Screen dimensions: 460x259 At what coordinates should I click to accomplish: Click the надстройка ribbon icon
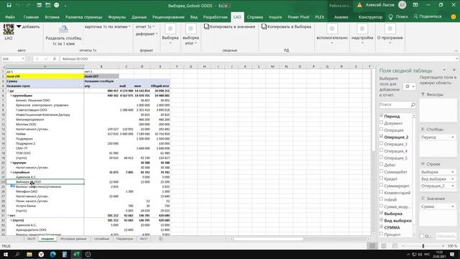click(362, 29)
